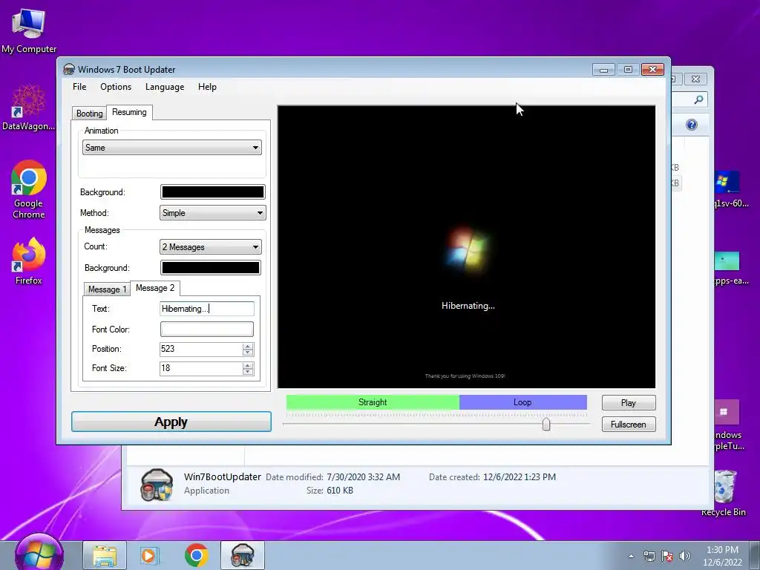Screen dimensions: 760x570
Task: Open My Computer desktop icon
Action: click(x=29, y=30)
